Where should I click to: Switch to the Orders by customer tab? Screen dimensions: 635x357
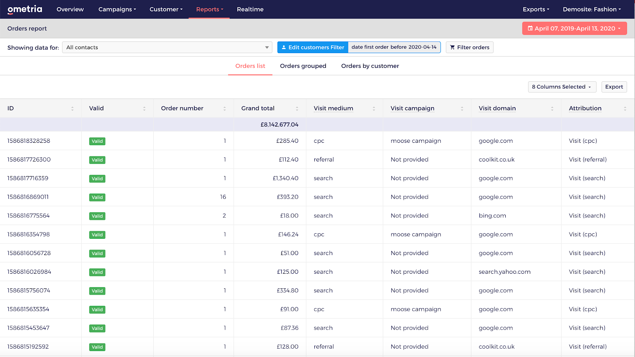pos(370,66)
